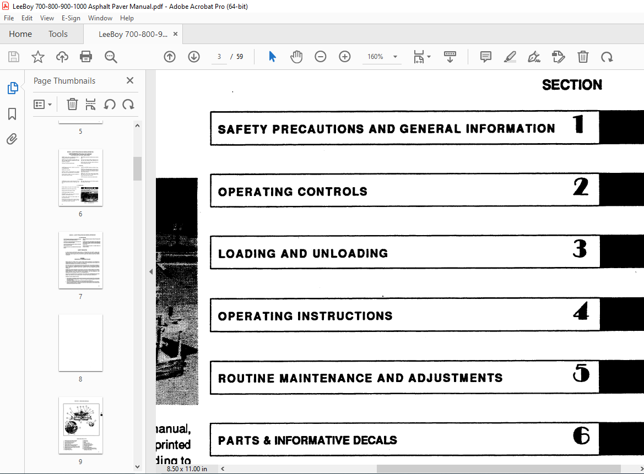Click thumbnails panel scroll up arrow

[137, 126]
